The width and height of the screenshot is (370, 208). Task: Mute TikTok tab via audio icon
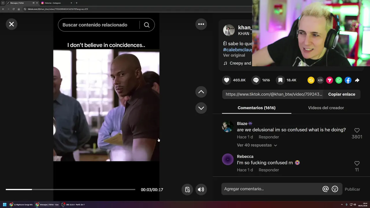pos(34,3)
